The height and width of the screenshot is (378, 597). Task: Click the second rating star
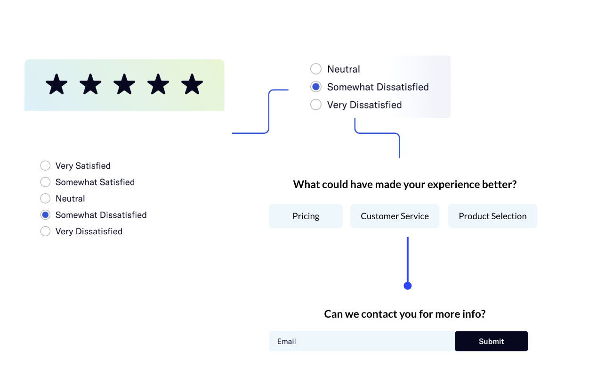tap(90, 85)
